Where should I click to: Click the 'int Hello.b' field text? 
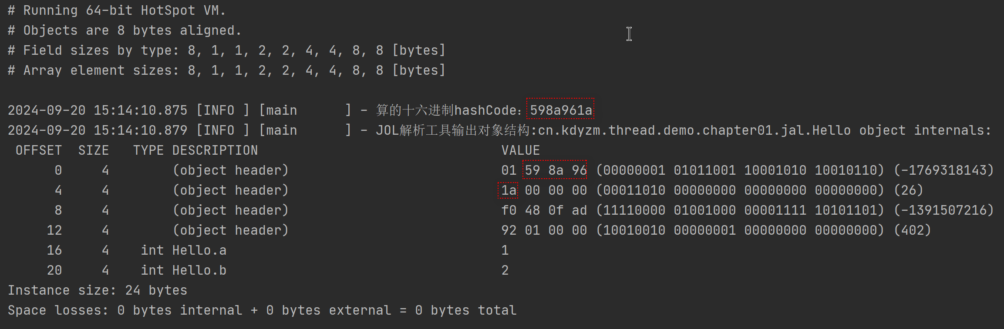pos(183,270)
